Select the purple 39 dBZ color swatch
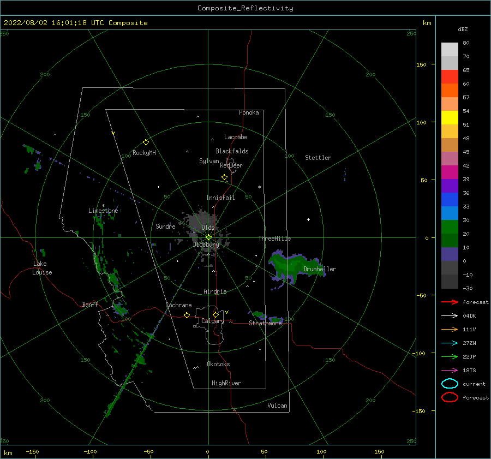 450,186
